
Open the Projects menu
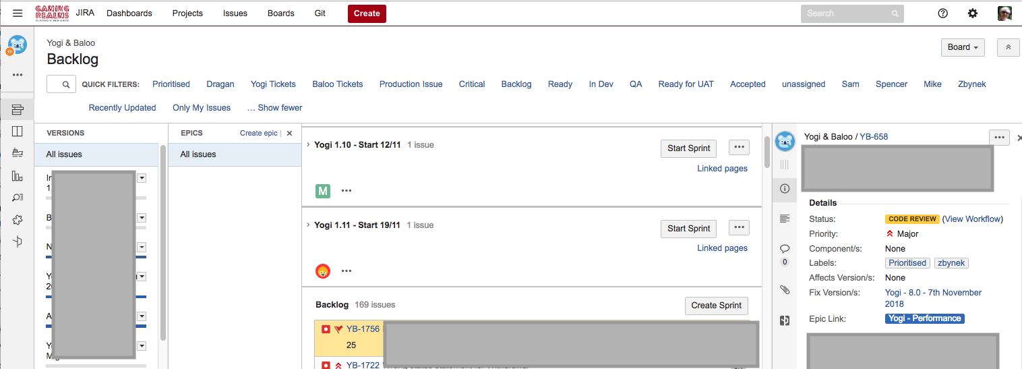tap(187, 13)
